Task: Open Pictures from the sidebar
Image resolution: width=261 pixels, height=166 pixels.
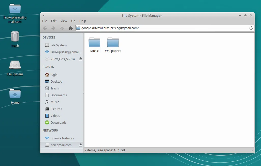Action: point(56,109)
